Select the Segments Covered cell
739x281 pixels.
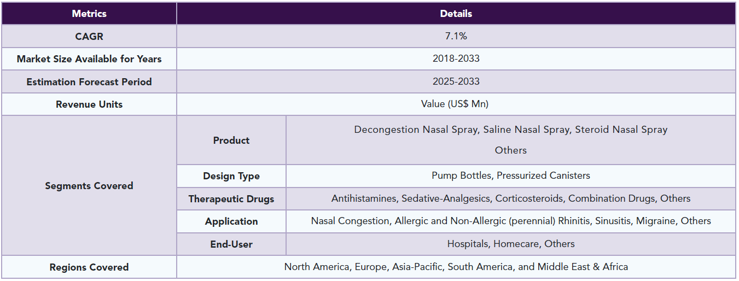click(89, 186)
